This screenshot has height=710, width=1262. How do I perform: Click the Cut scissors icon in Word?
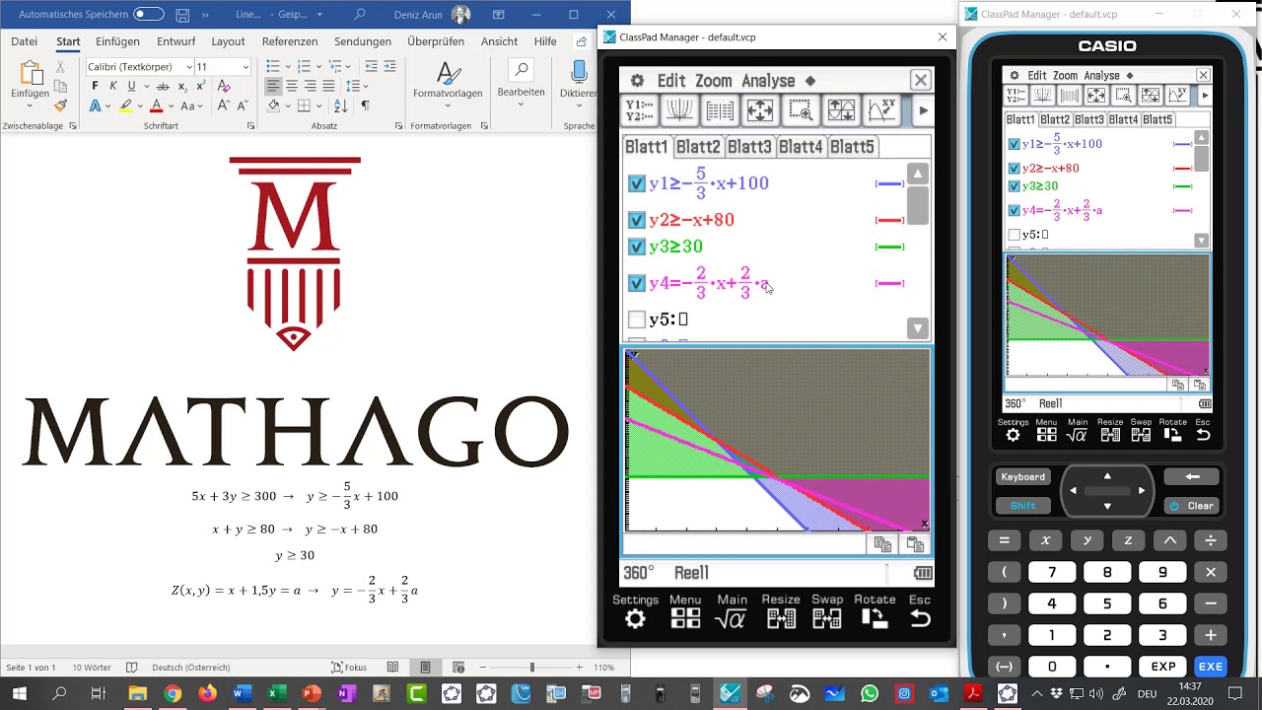coord(60,67)
